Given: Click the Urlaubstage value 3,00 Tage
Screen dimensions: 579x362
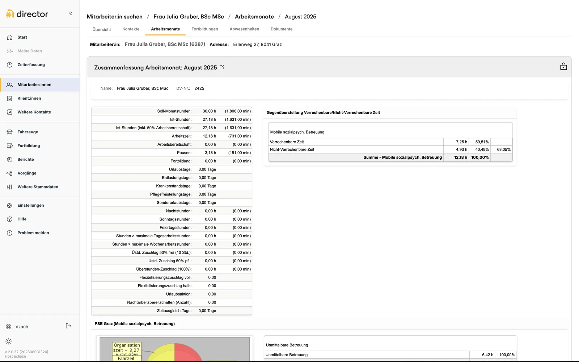Looking at the screenshot, I should pyautogui.click(x=207, y=169).
